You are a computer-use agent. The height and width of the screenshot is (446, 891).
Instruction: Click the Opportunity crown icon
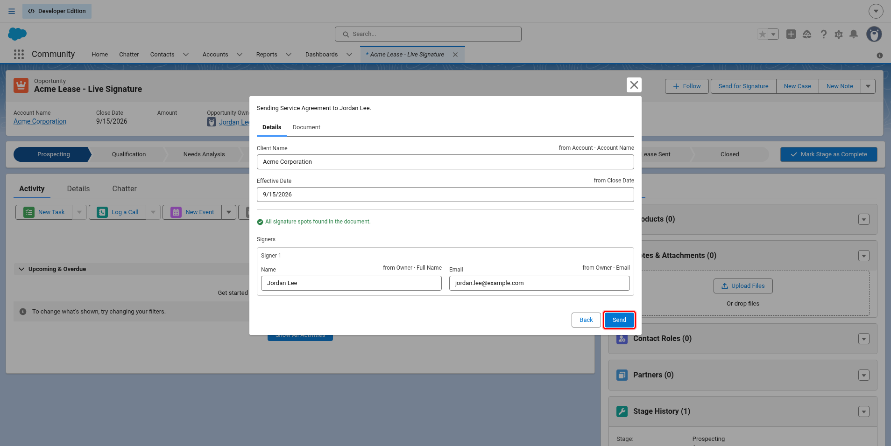point(21,85)
